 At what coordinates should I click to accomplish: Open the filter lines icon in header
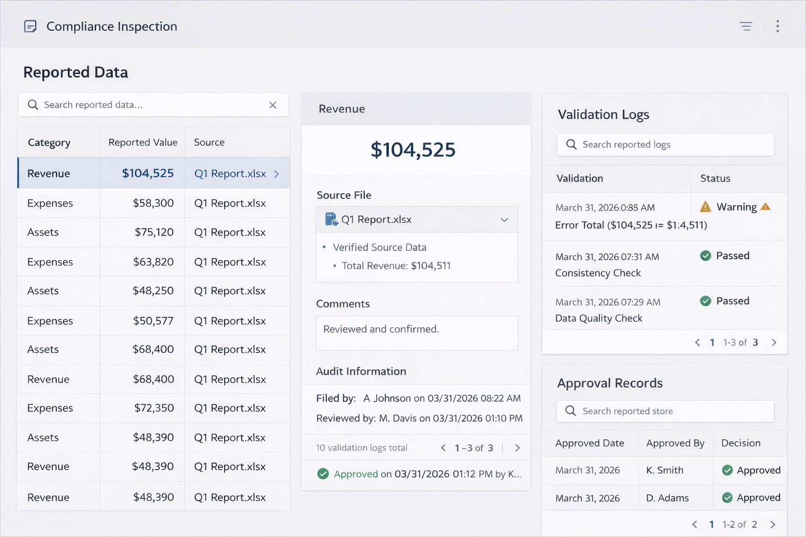coord(746,26)
